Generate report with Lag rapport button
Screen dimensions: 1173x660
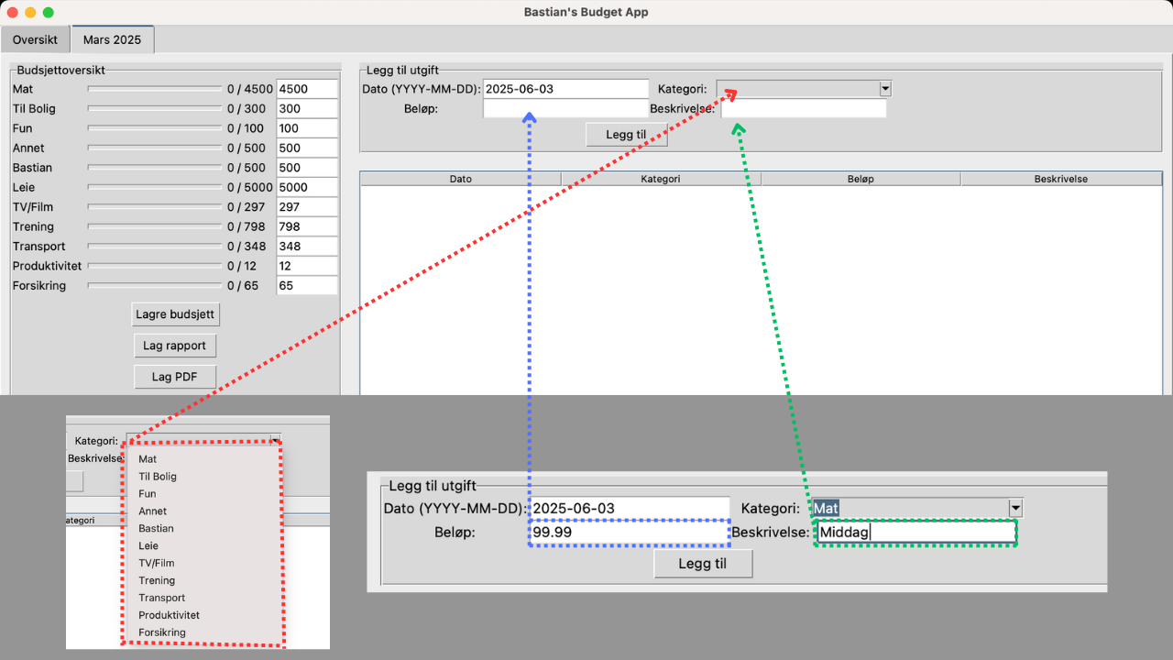(x=175, y=346)
